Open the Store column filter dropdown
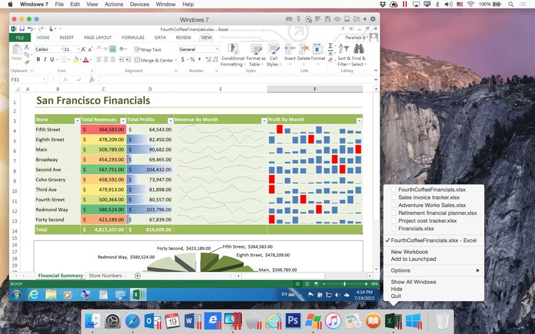 [x=77, y=120]
